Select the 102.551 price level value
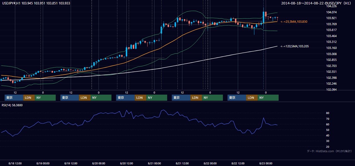Screen dimensions: 355x166 point(331,72)
